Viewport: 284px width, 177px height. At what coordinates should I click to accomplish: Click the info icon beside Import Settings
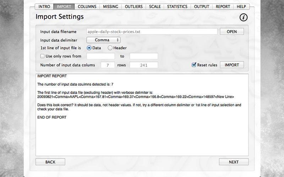pyautogui.click(x=244, y=17)
